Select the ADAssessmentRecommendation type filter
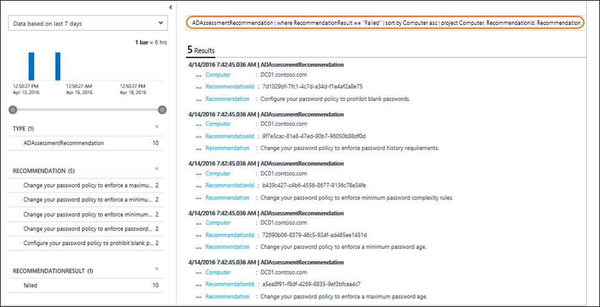This screenshot has height=307, width=600. [64, 143]
